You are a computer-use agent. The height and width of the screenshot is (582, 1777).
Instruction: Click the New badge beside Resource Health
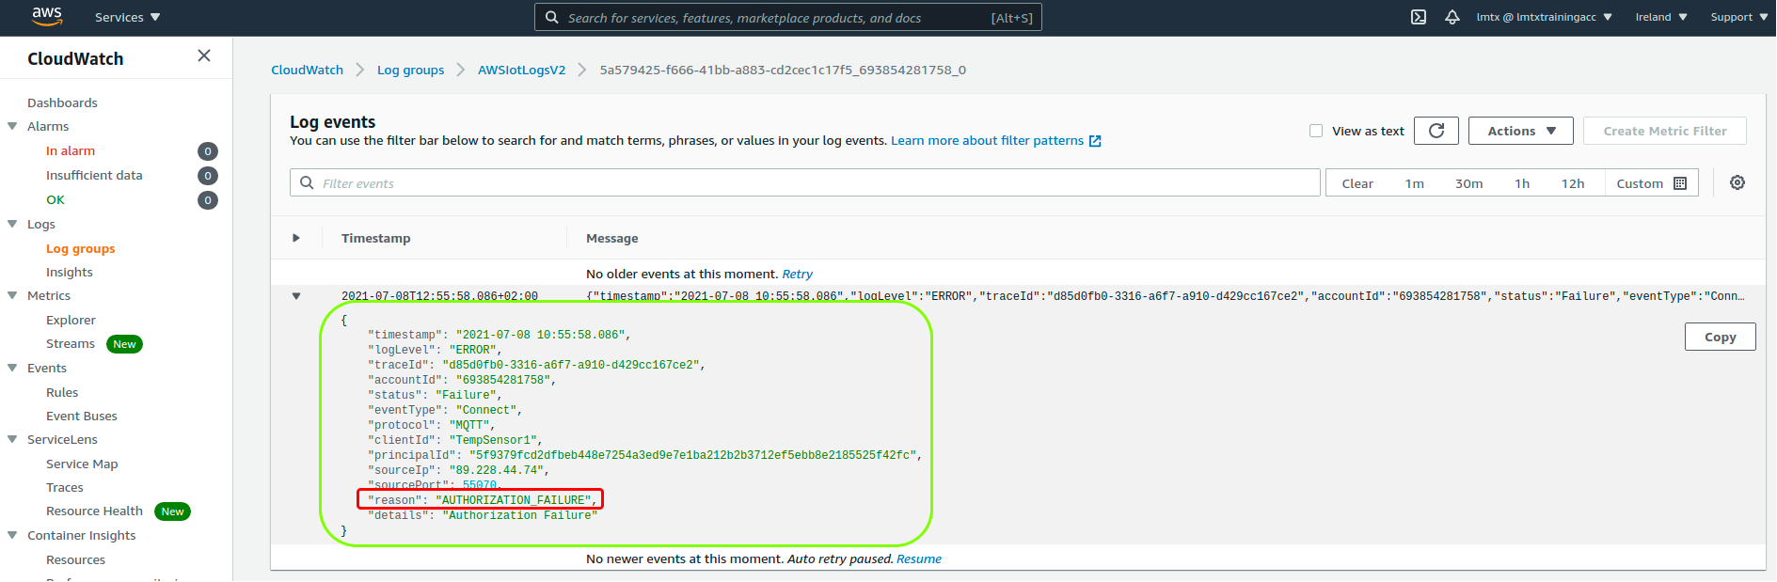(172, 511)
